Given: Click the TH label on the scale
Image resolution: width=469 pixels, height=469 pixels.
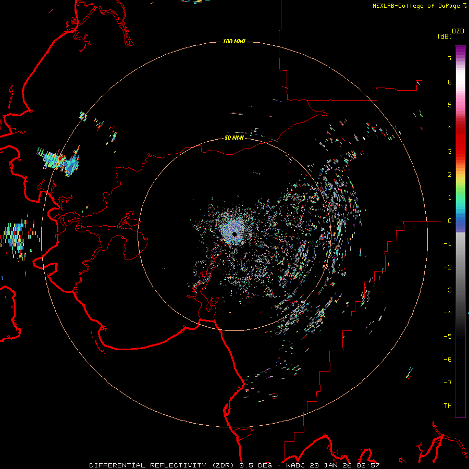Looking at the screenshot, I should (448, 406).
